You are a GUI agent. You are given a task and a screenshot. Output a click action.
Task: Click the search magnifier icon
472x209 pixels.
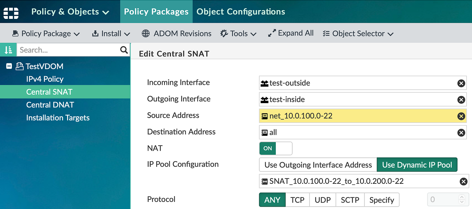124,50
